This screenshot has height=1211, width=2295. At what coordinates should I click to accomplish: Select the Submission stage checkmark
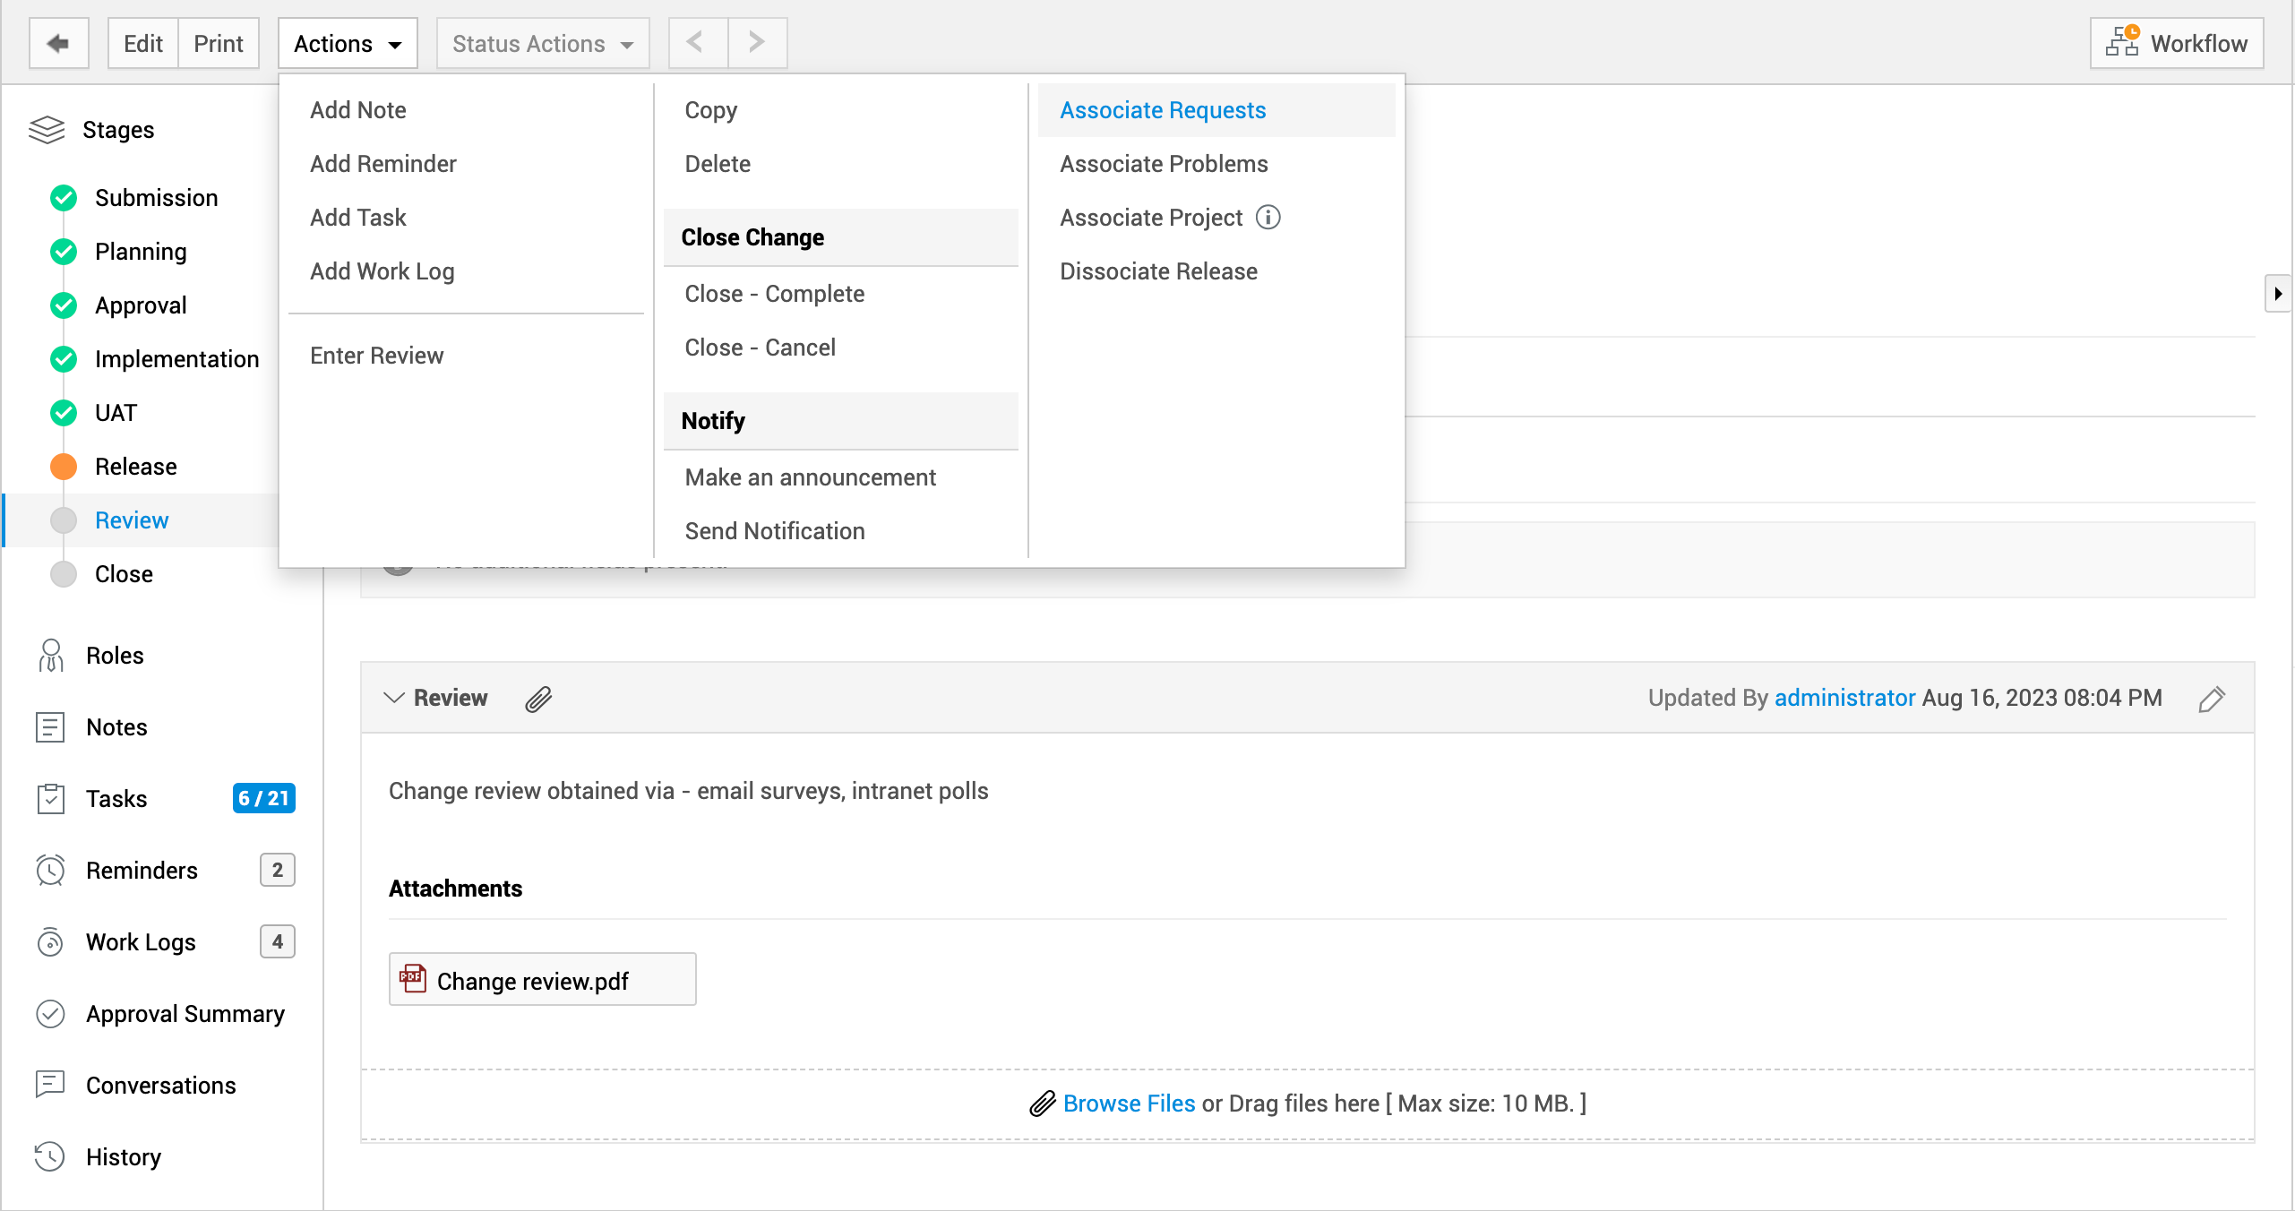pyautogui.click(x=64, y=198)
